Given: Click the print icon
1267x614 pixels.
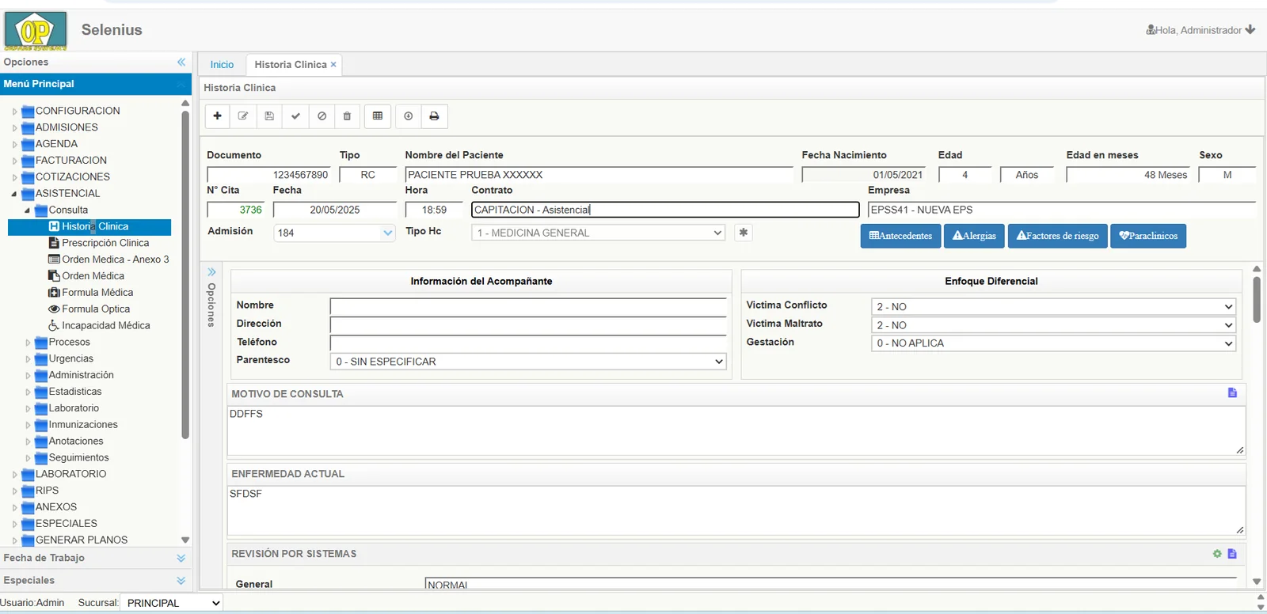Looking at the screenshot, I should [x=434, y=116].
